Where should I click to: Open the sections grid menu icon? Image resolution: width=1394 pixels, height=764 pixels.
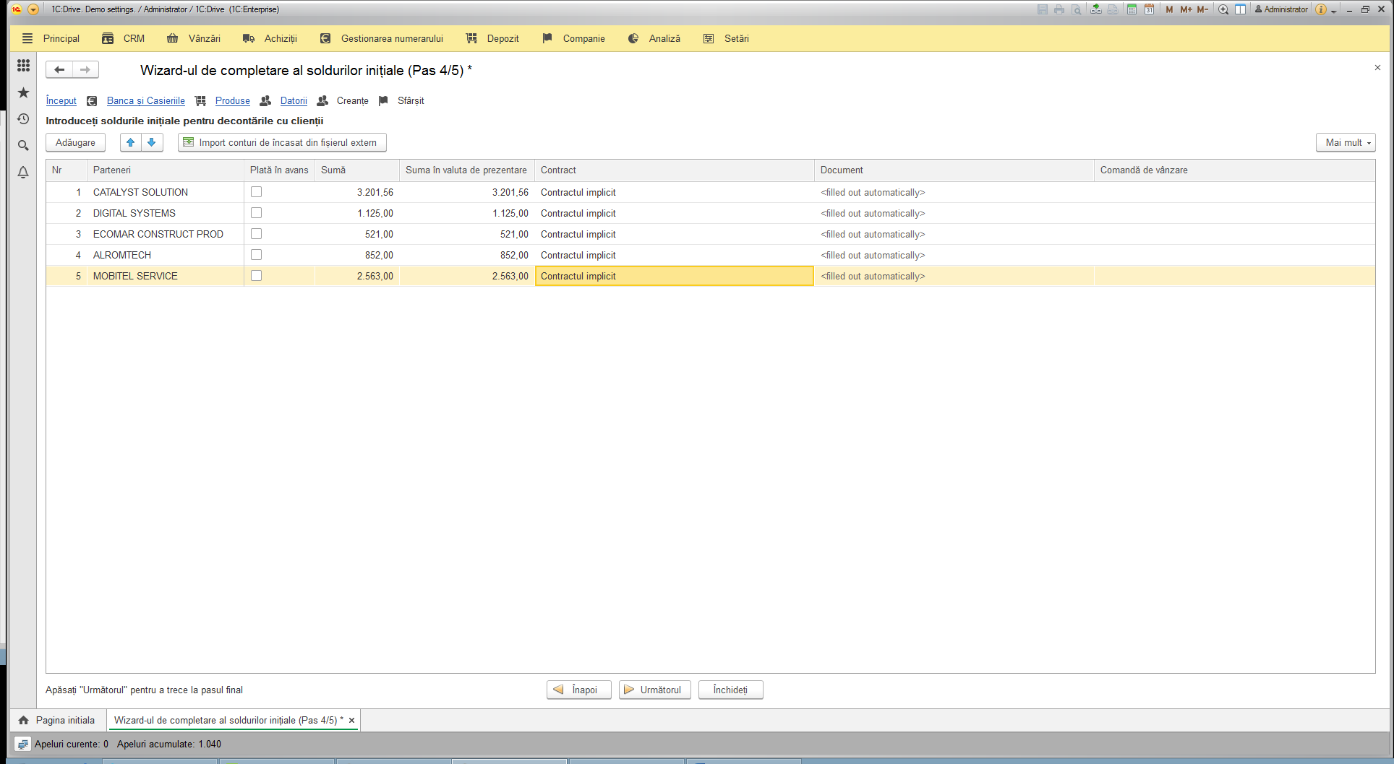click(23, 66)
